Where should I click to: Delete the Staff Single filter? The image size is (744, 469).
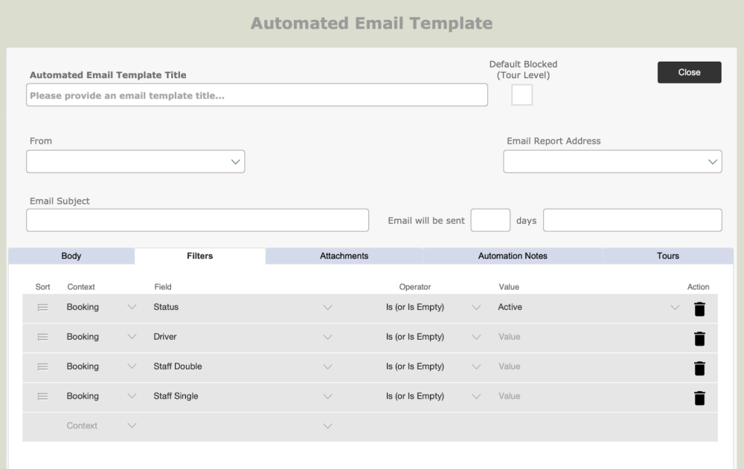[699, 398]
